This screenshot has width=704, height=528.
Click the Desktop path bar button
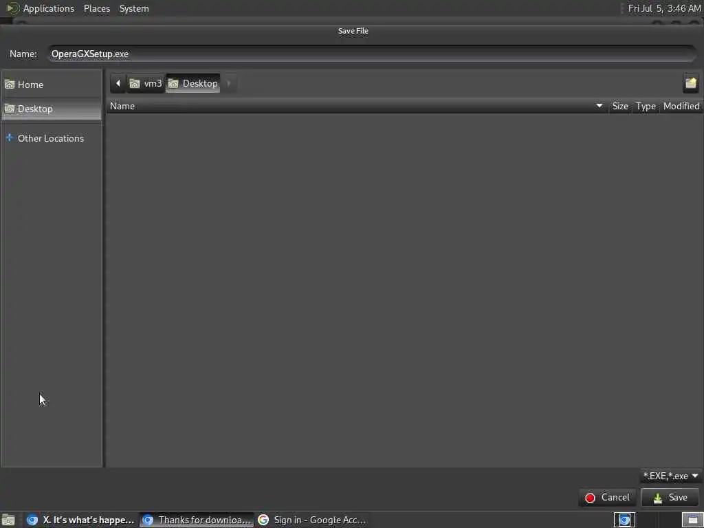pos(193,83)
